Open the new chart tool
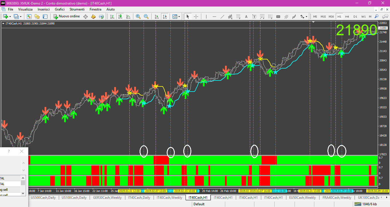Viewport: 390px width, 207px height. 5,16
